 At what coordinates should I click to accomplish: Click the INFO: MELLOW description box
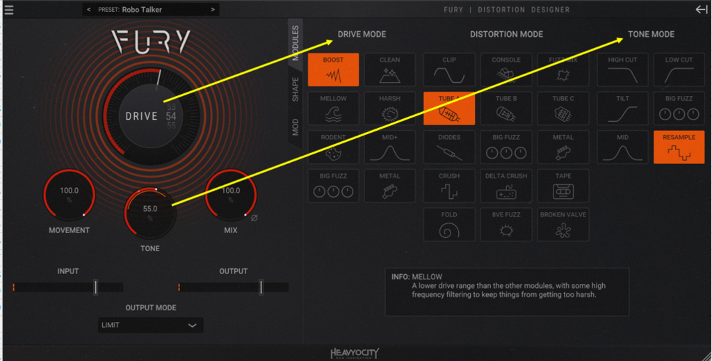point(507,292)
